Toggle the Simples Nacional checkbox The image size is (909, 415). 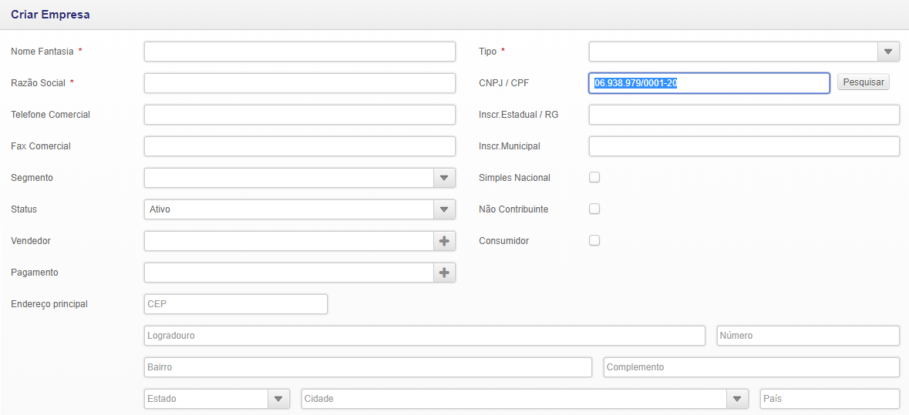click(594, 178)
